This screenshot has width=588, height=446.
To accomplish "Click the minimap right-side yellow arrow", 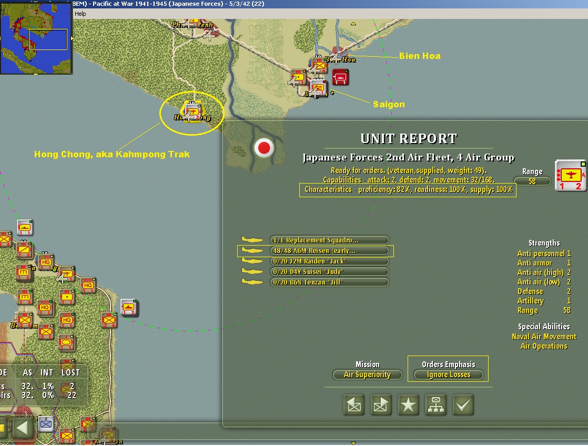I will [x=72, y=38].
